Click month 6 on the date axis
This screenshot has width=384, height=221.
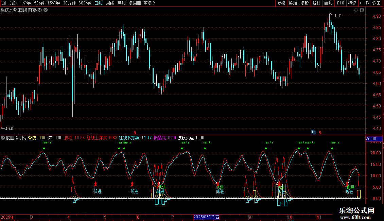(x=138, y=217)
